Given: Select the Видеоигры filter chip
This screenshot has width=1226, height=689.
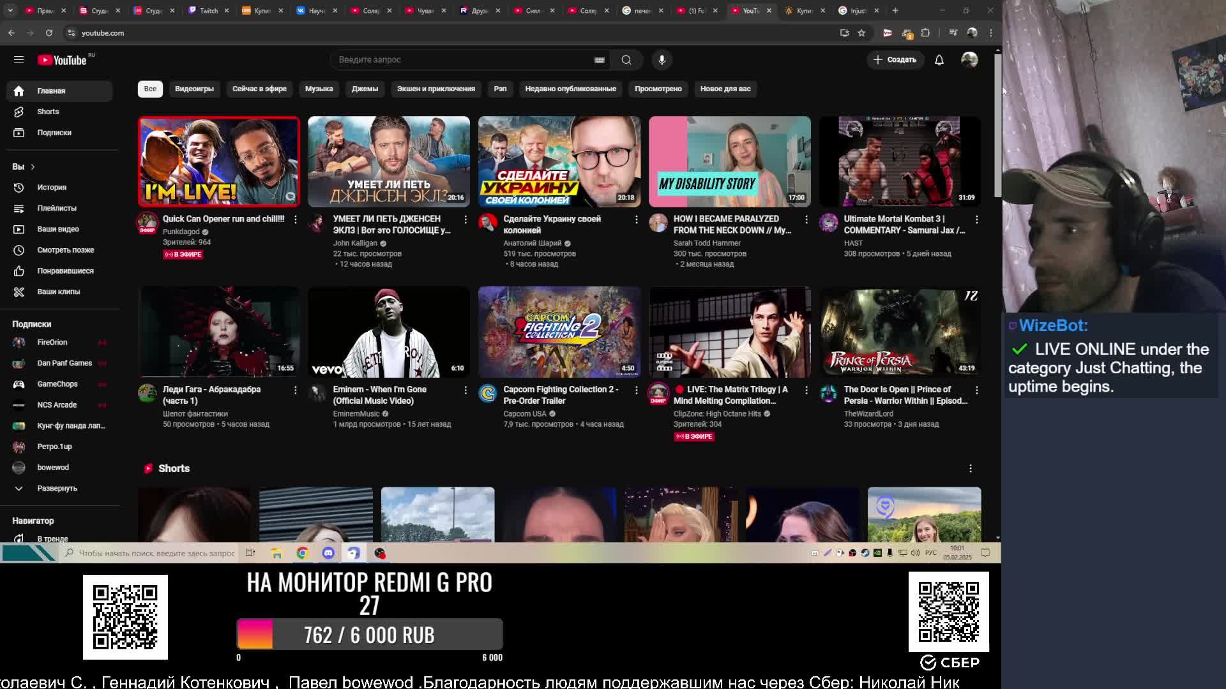Looking at the screenshot, I should 194,89.
